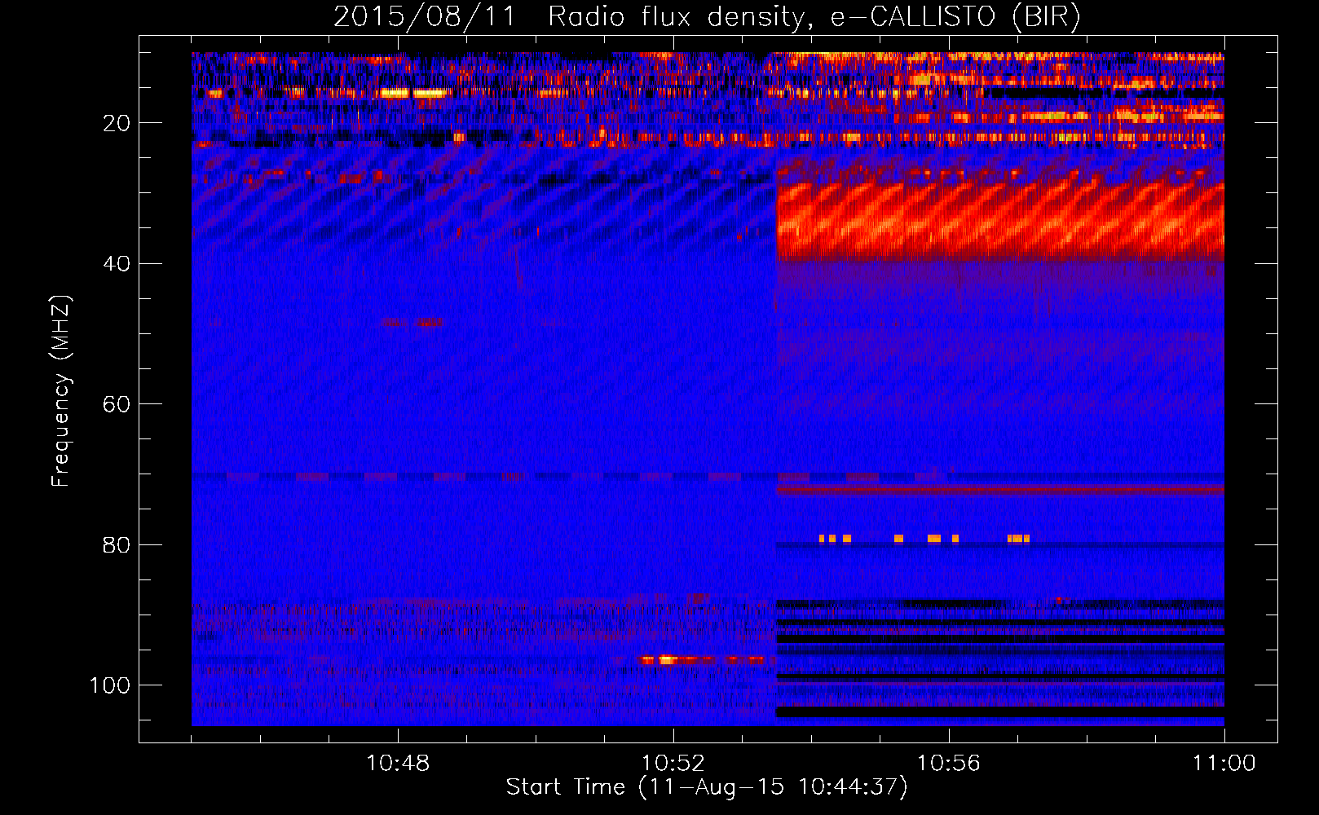Click the 'Start Time (11-Aug-15 10:44:37)' label

click(707, 787)
